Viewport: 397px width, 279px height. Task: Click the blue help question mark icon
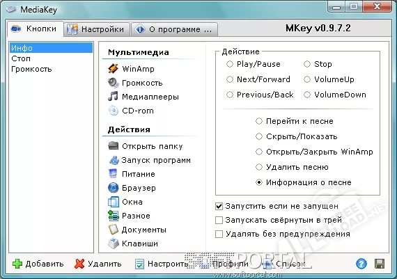361,264
